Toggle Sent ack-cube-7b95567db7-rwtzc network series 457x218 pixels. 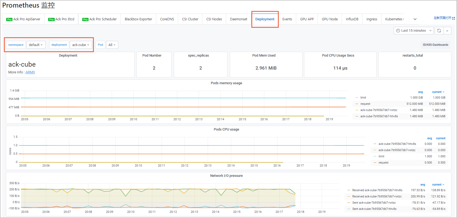pyautogui.click(x=374, y=203)
